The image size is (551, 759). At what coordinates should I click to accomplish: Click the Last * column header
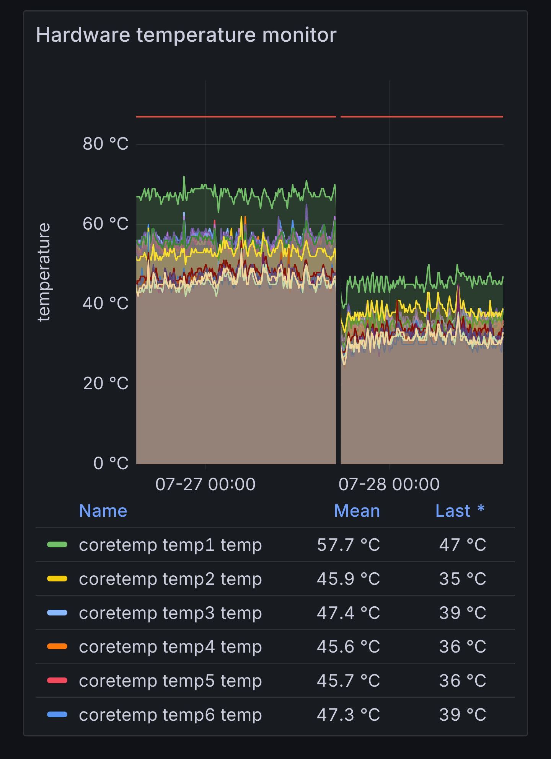pos(460,511)
